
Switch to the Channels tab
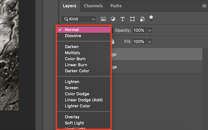click(93, 6)
